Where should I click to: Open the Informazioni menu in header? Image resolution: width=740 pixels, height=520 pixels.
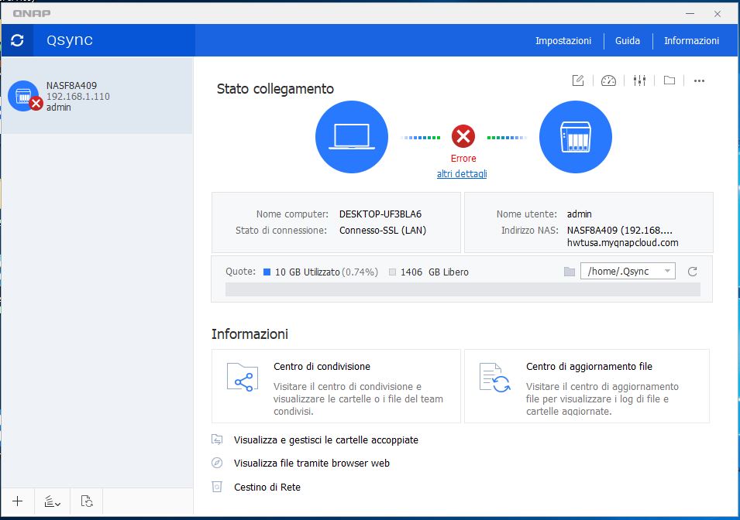click(x=691, y=41)
